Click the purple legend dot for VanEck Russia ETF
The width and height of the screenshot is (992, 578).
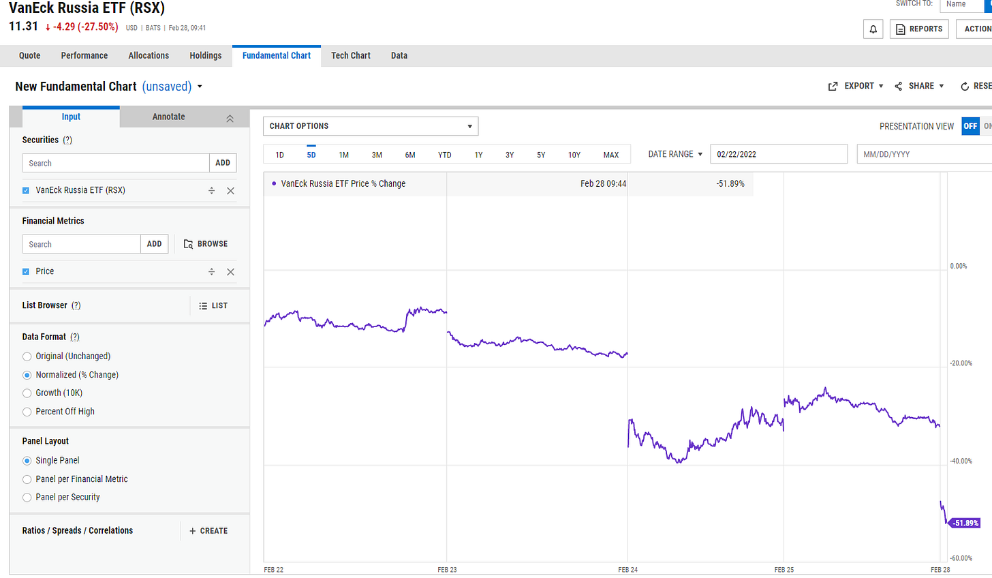click(274, 183)
